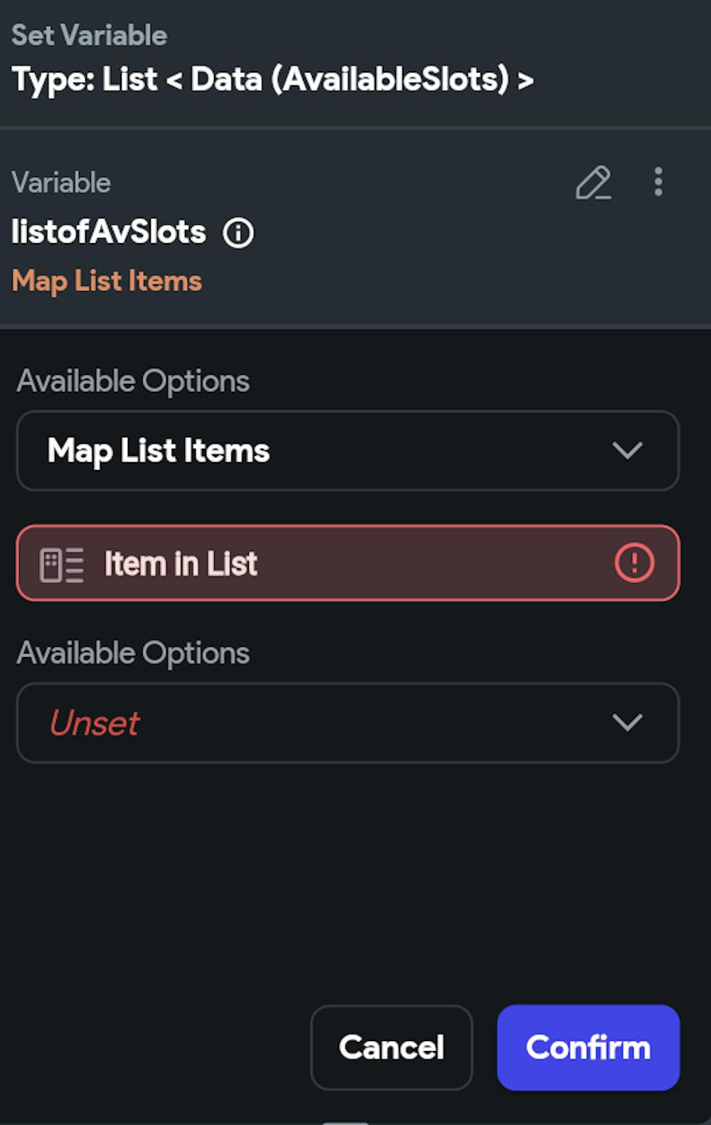Click the Set Variable header label

90,36
